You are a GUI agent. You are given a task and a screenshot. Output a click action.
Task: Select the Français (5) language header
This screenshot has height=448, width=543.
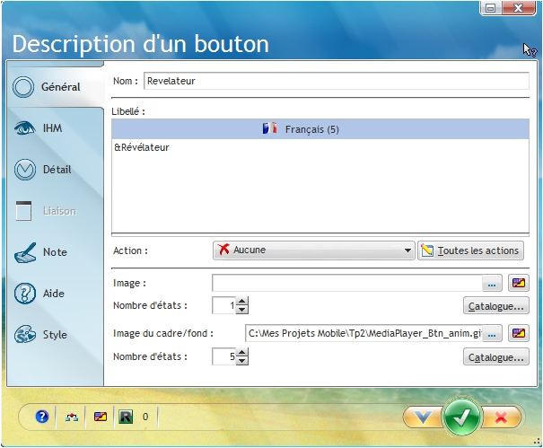[x=320, y=129]
